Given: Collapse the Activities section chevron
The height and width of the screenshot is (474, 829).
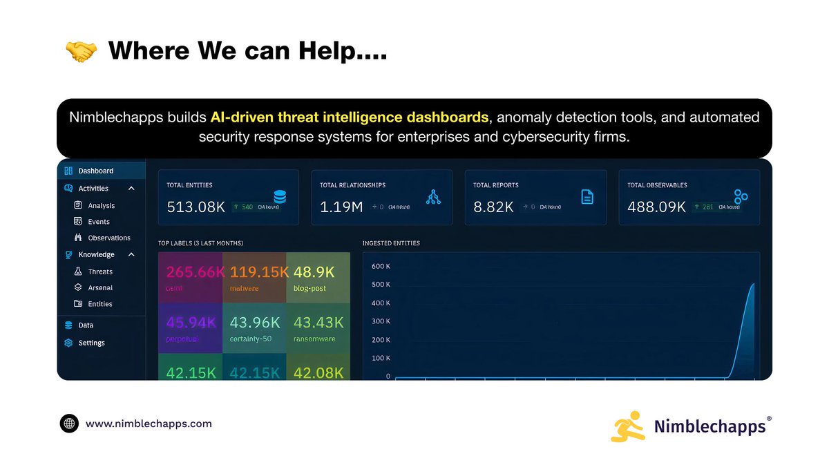Looking at the screenshot, I should coord(131,188).
